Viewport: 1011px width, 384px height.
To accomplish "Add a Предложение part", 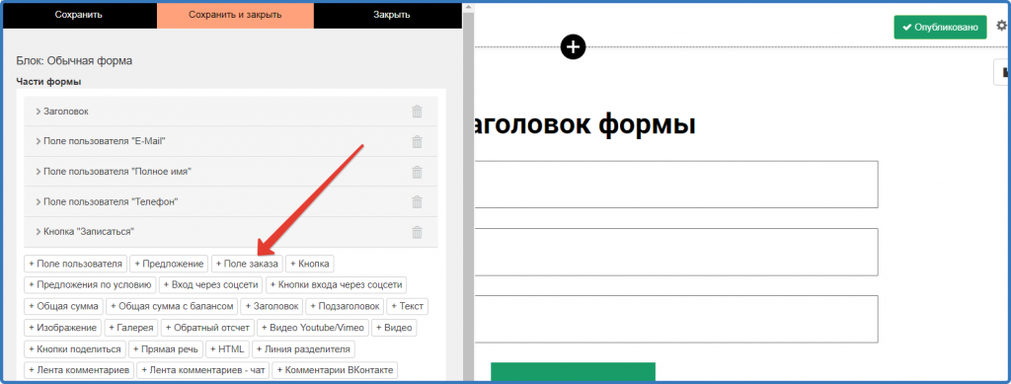I will click(169, 264).
